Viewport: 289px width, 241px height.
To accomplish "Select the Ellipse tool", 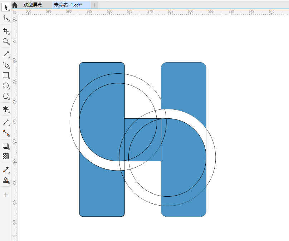I will (6, 85).
